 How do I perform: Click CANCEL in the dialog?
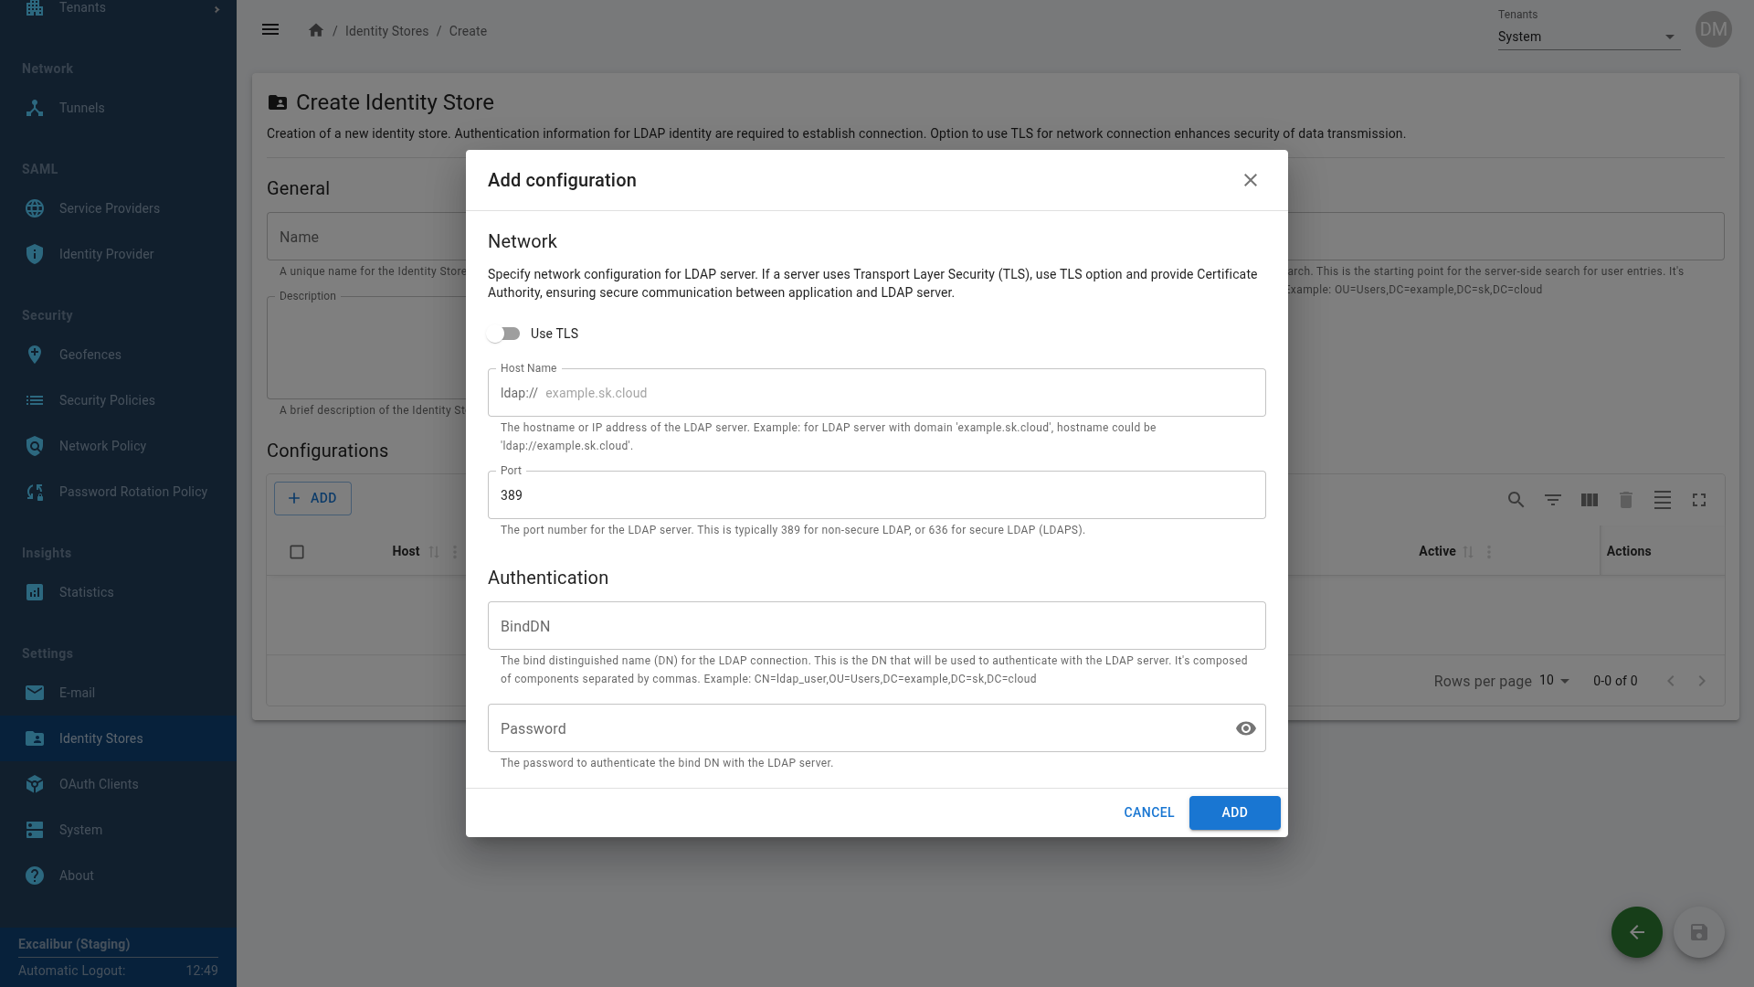point(1148,812)
